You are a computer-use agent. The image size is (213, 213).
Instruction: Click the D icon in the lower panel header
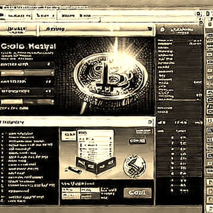click(150, 122)
